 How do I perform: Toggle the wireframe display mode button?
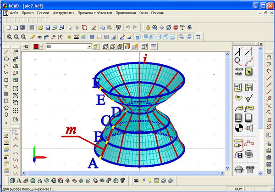(x=105, y=46)
